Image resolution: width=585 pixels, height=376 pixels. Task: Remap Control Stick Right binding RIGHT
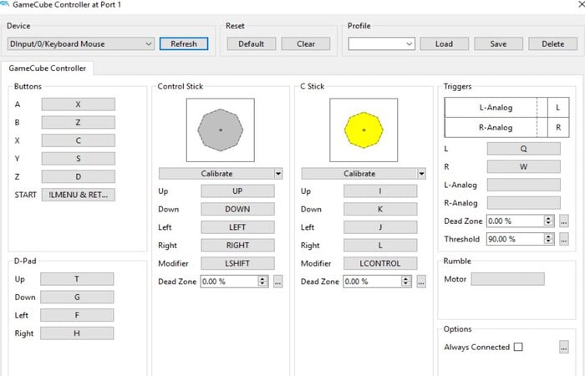point(237,246)
